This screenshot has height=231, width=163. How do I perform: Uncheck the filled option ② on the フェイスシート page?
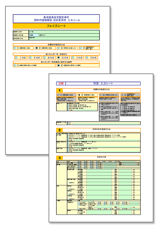coord(37,48)
